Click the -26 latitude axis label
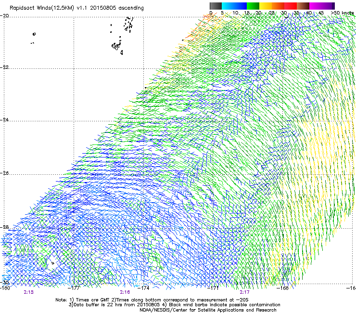Screen dimensions: 356x313 4,173
